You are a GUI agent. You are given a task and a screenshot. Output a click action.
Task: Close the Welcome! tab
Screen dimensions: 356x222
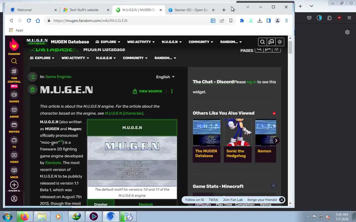pos(55,10)
